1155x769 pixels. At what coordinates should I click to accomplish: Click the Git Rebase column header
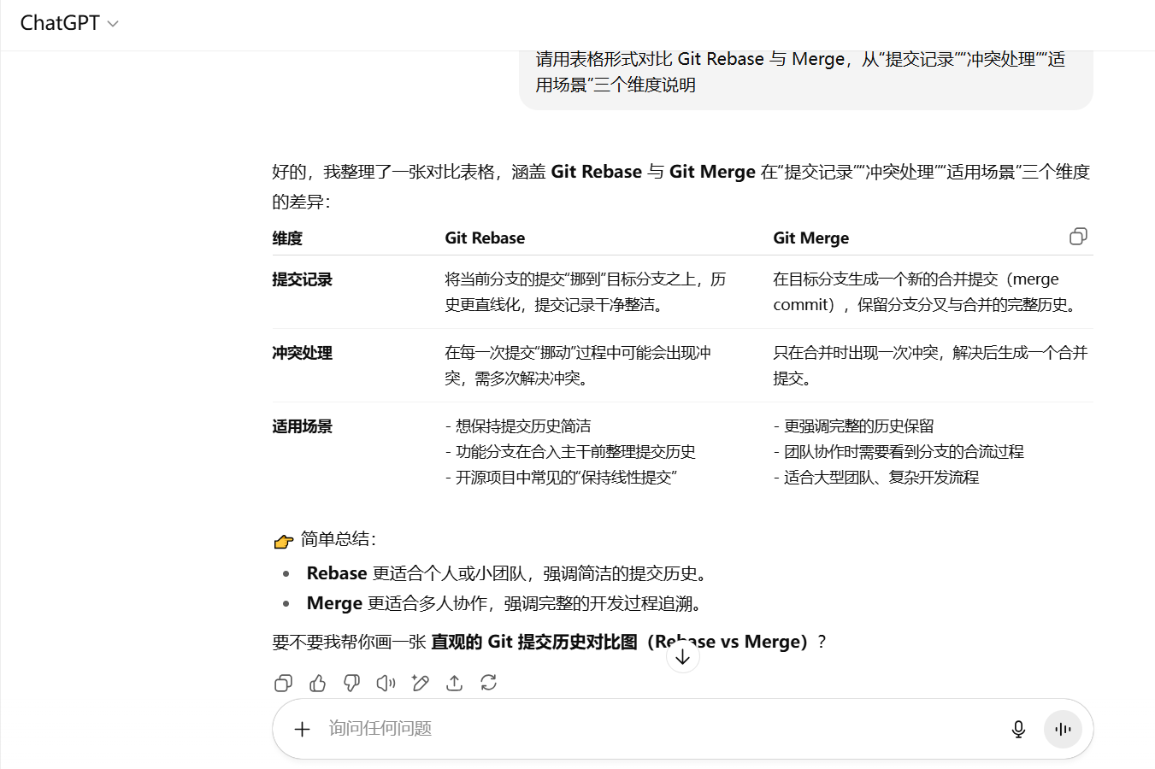[485, 238]
